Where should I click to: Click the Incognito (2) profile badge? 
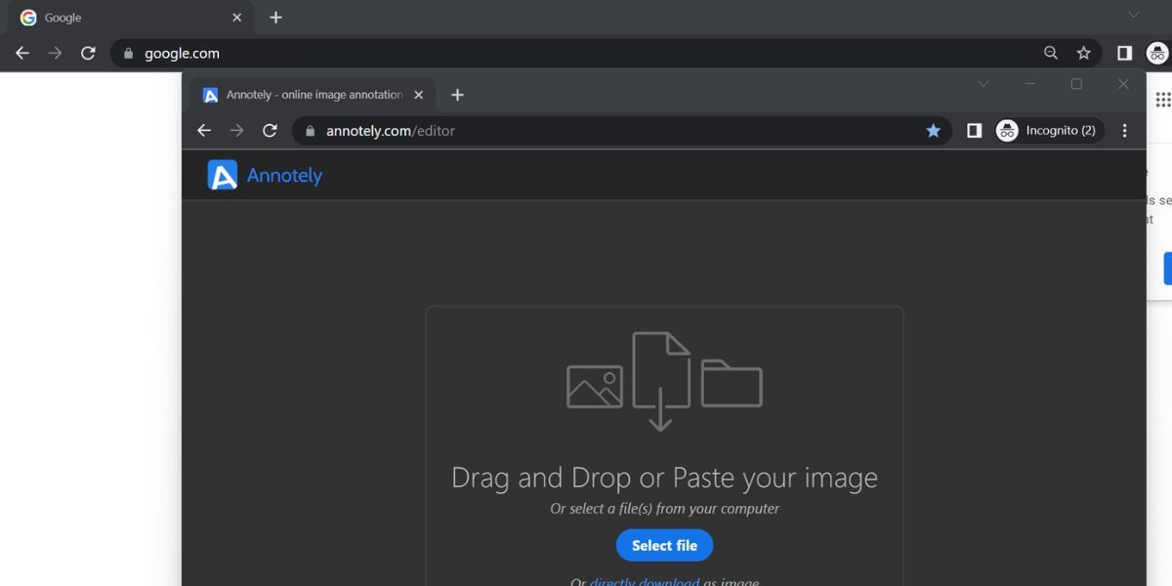1047,131
